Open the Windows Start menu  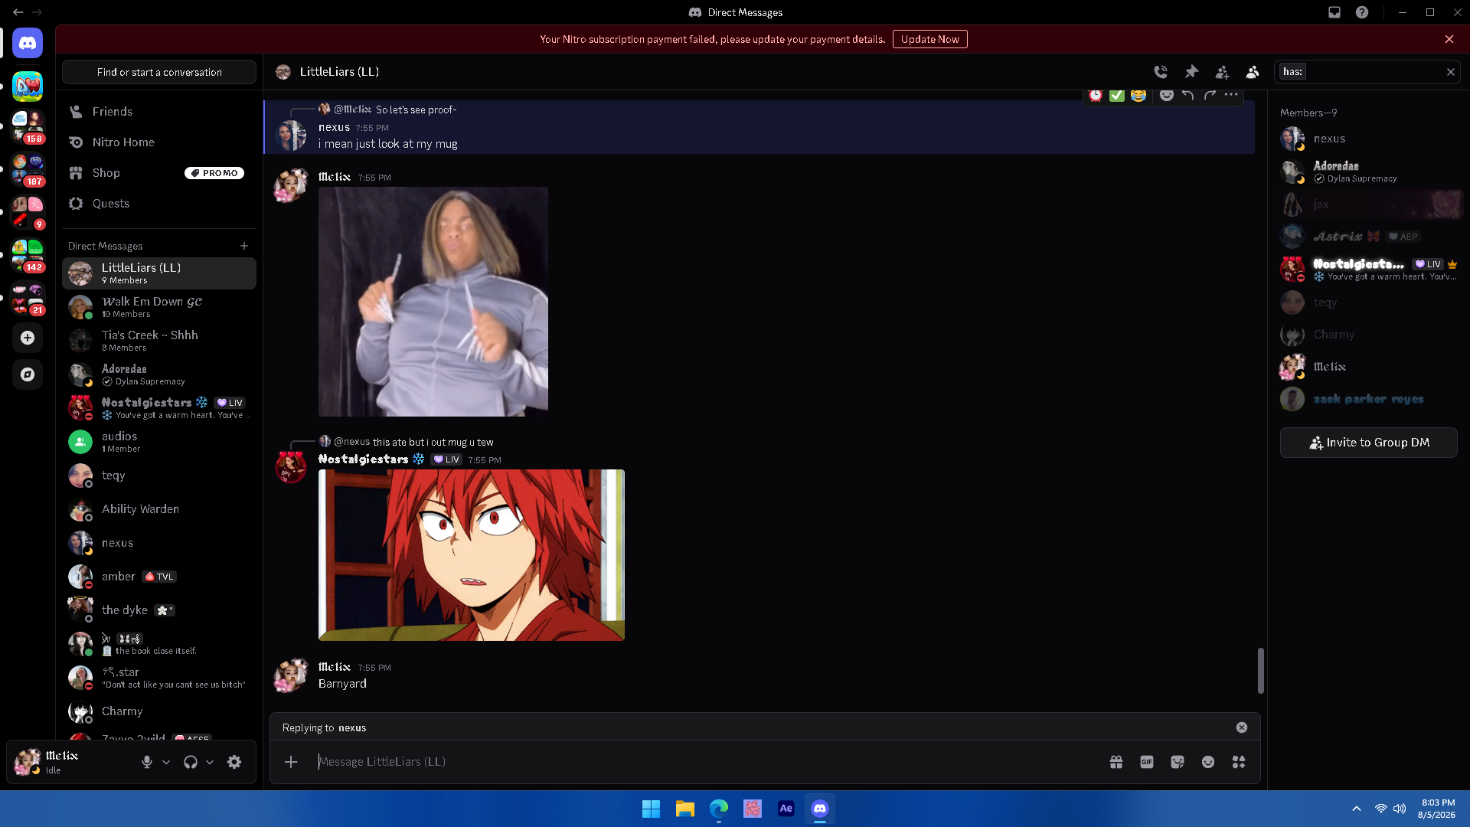coord(651,809)
